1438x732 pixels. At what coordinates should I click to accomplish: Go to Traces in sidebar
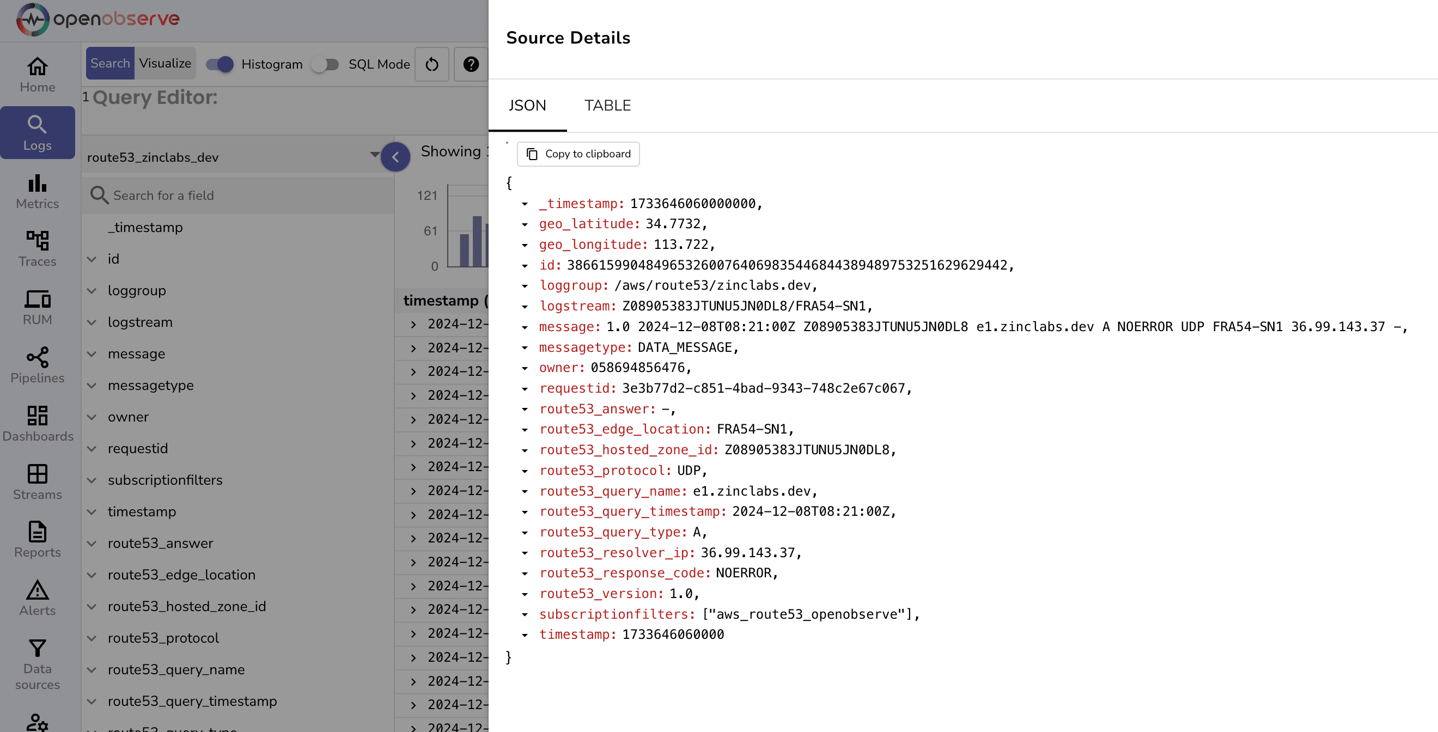point(38,249)
